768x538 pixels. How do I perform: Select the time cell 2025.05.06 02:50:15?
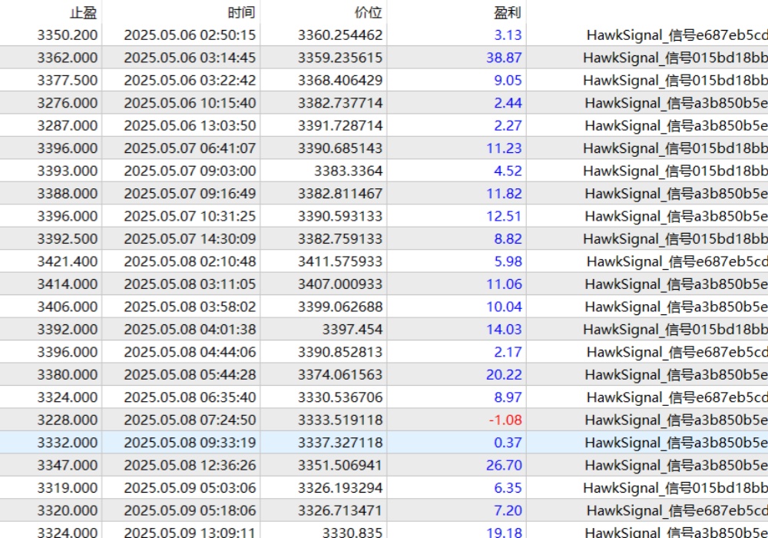coord(190,35)
